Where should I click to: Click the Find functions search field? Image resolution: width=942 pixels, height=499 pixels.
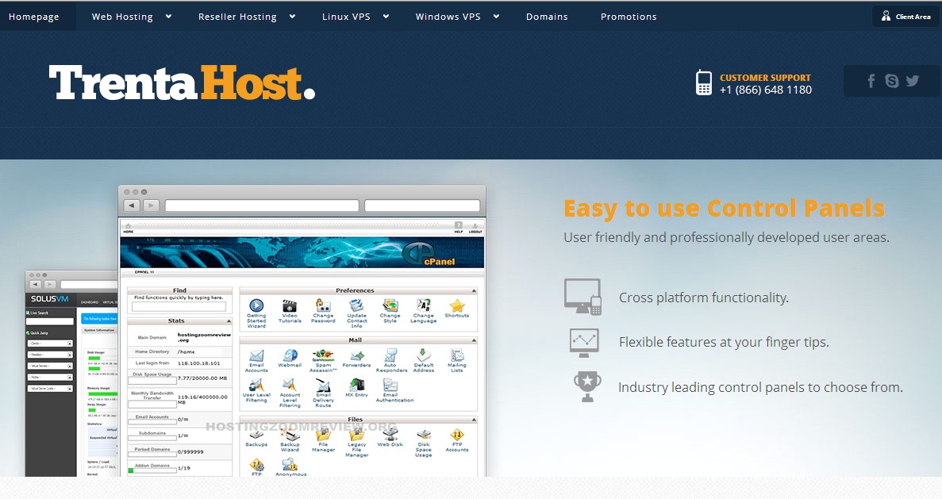pos(179,306)
